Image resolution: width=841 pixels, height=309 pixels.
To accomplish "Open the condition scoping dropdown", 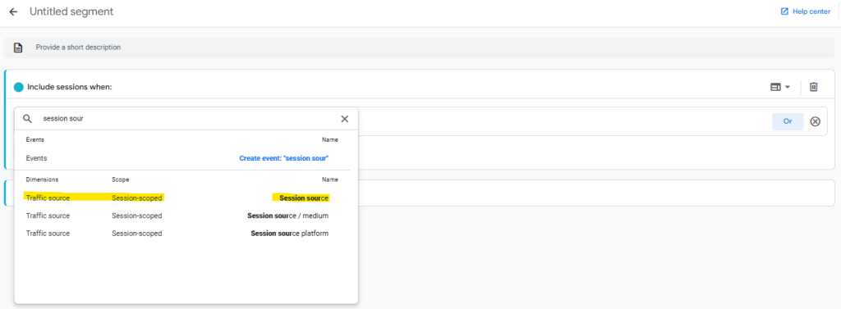I will [x=780, y=87].
